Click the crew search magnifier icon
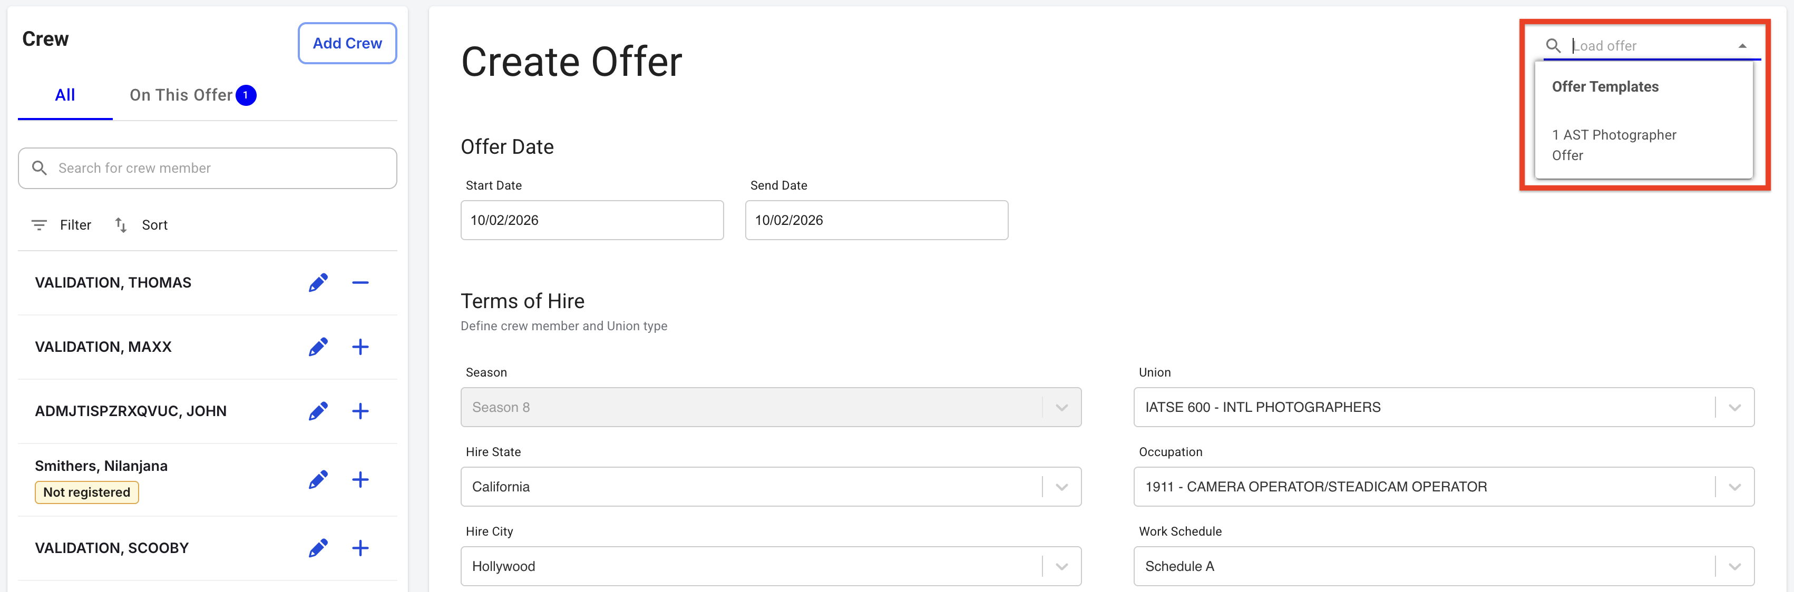The width and height of the screenshot is (1794, 592). (x=40, y=169)
